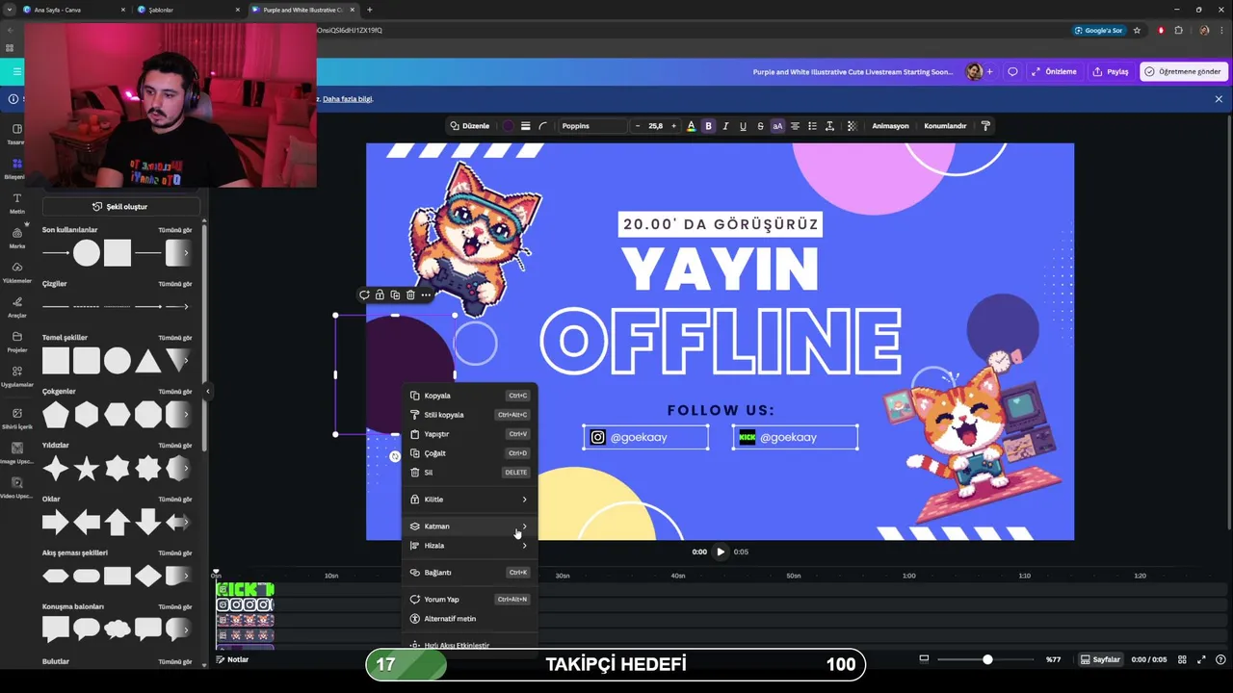This screenshot has height=693, width=1233.
Task: Choose Kopyala from context menu
Action: click(x=469, y=396)
